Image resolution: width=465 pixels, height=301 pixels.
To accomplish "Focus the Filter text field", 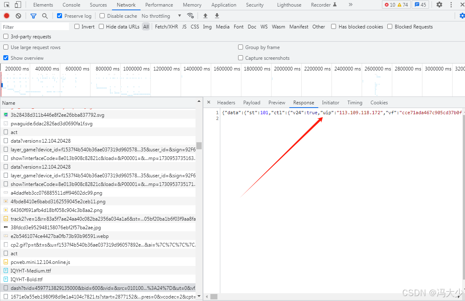I will 35,27.
